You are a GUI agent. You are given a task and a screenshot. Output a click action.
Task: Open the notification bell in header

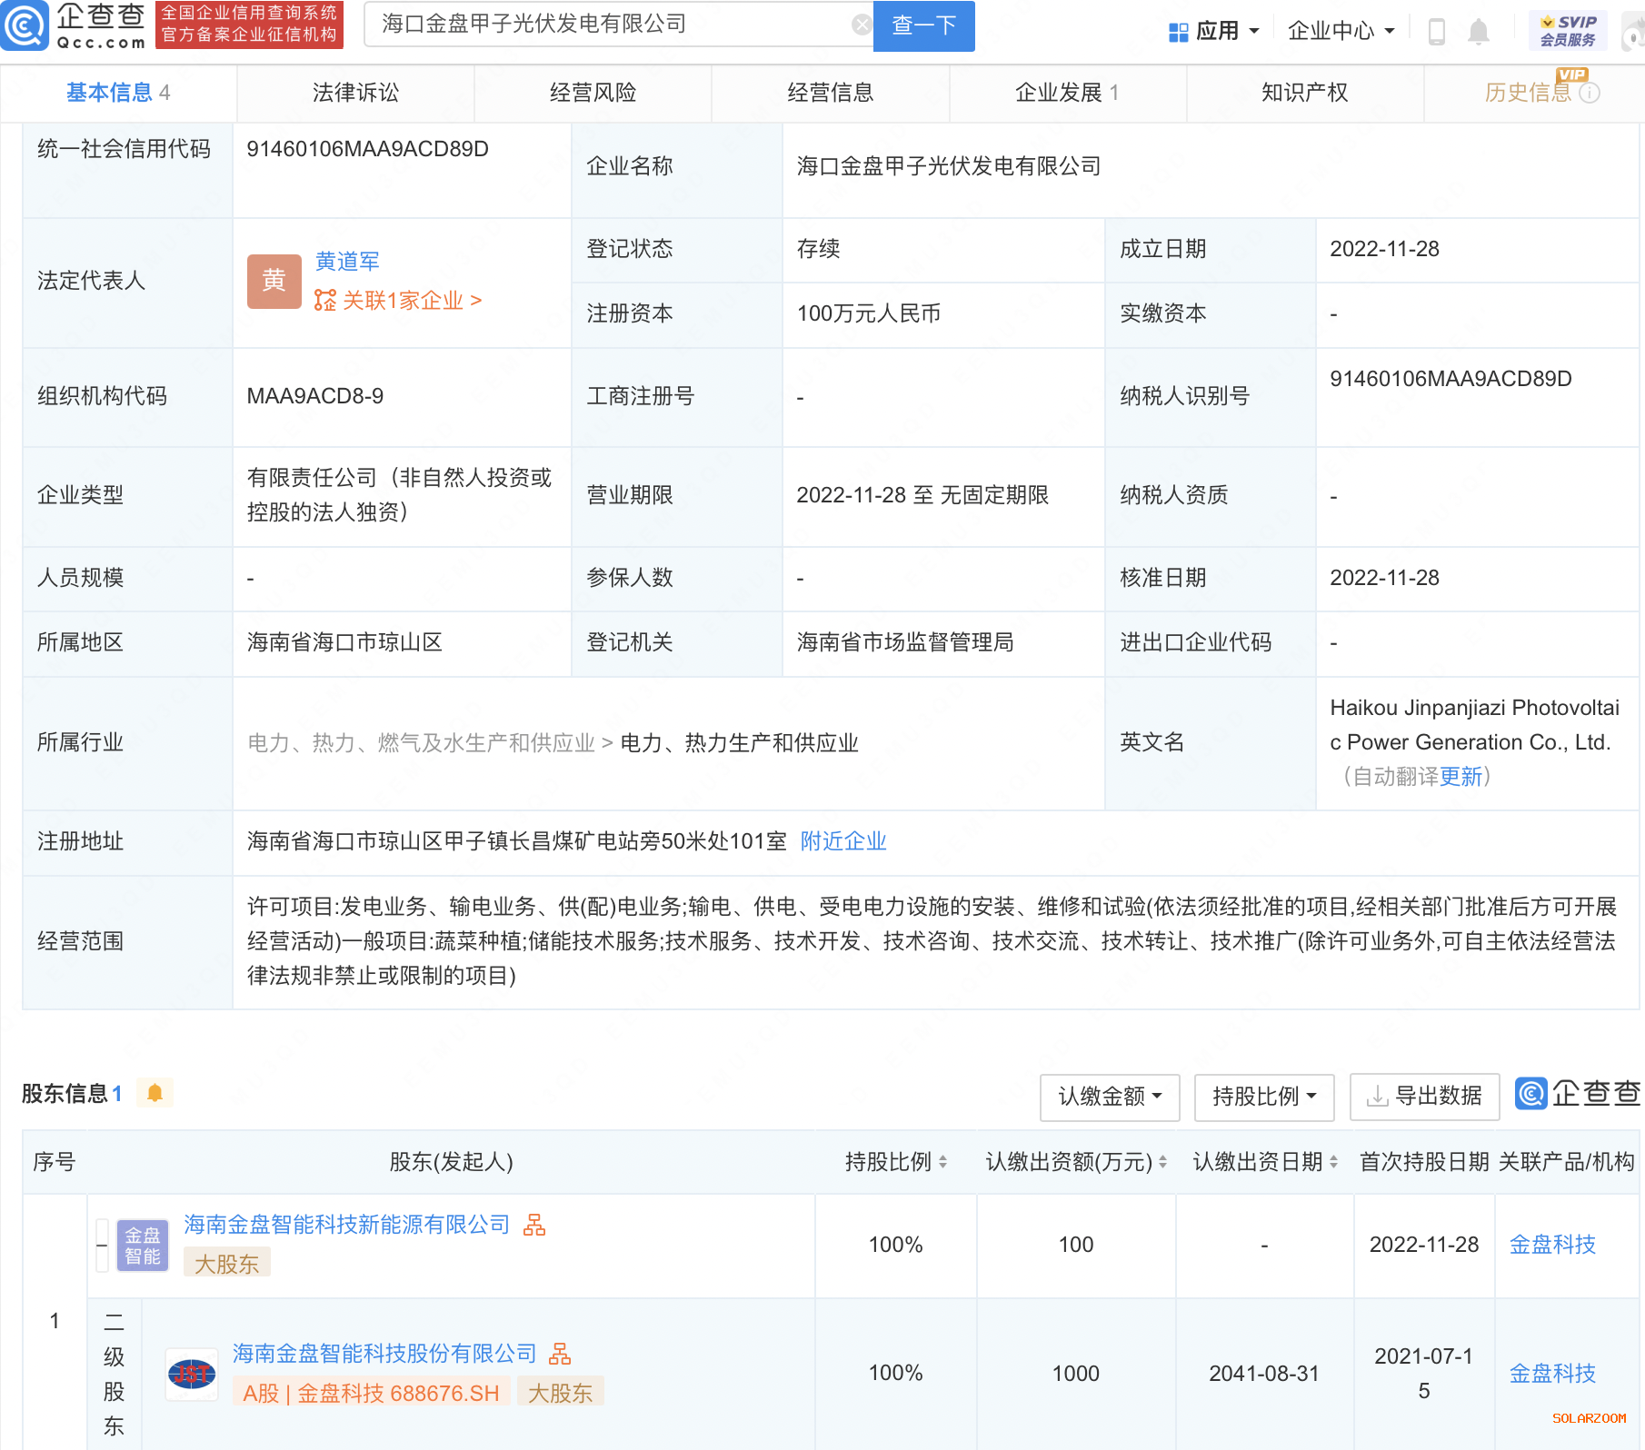(x=1479, y=32)
